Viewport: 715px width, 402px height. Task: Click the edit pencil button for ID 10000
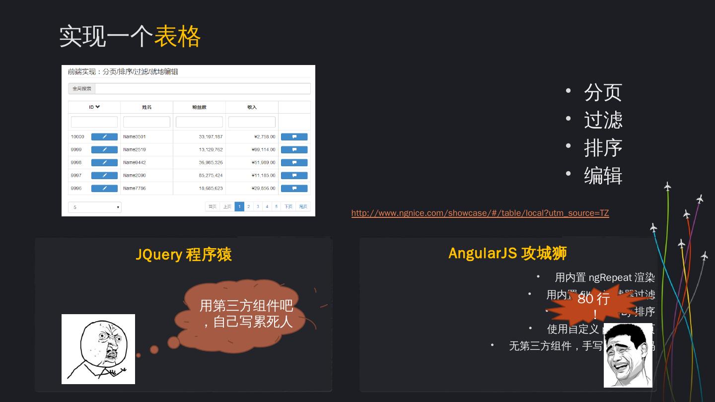(x=104, y=137)
